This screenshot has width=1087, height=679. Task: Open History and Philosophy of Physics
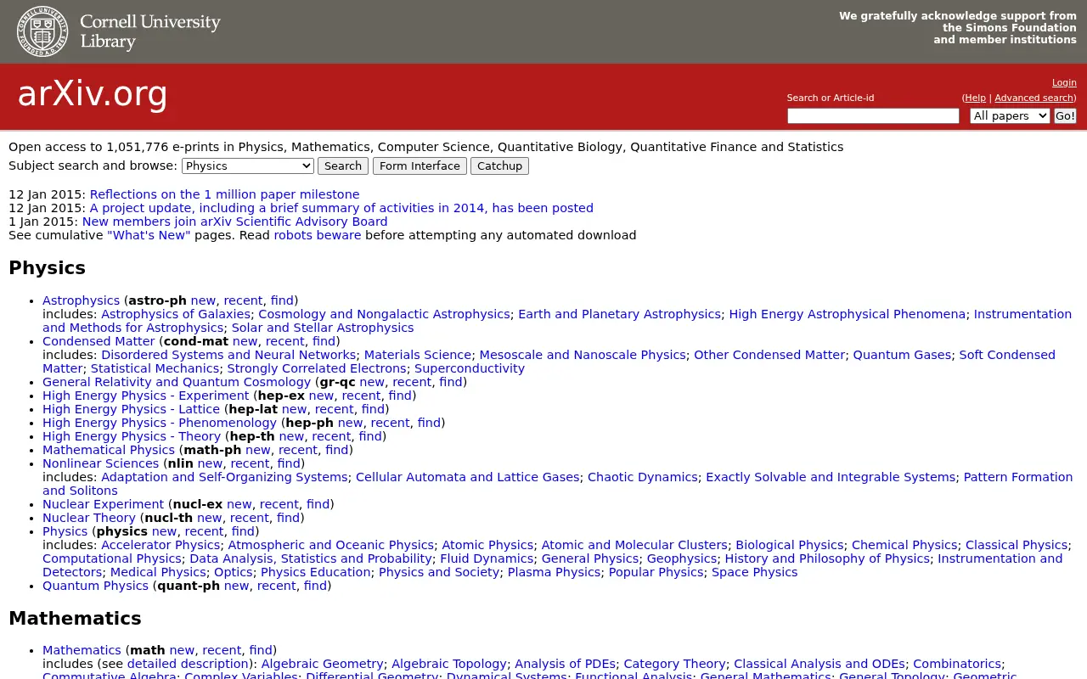(827, 558)
